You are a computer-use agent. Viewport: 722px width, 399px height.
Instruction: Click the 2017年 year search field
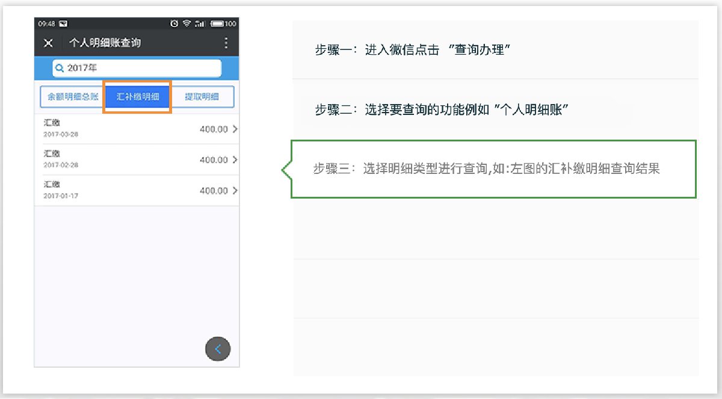(x=137, y=69)
